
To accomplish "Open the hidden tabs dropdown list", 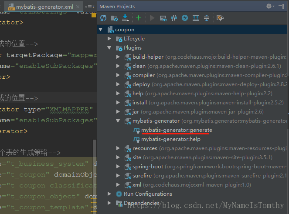I will (x=90, y=7).
